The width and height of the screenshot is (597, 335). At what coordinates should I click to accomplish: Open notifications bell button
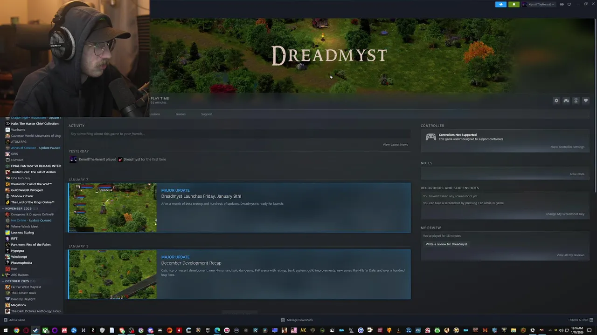[x=514, y=4]
